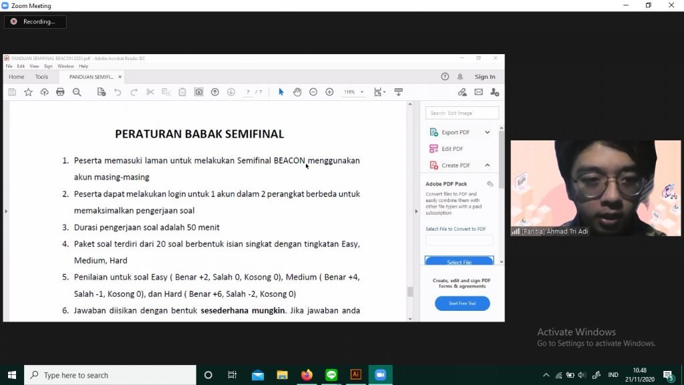Click the zoom out minus icon
The image size is (684, 385).
pyautogui.click(x=313, y=92)
